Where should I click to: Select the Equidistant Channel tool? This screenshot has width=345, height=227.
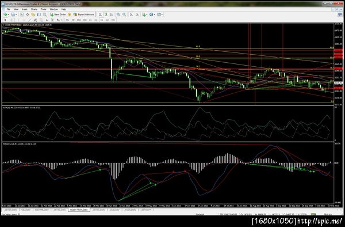(35, 20)
